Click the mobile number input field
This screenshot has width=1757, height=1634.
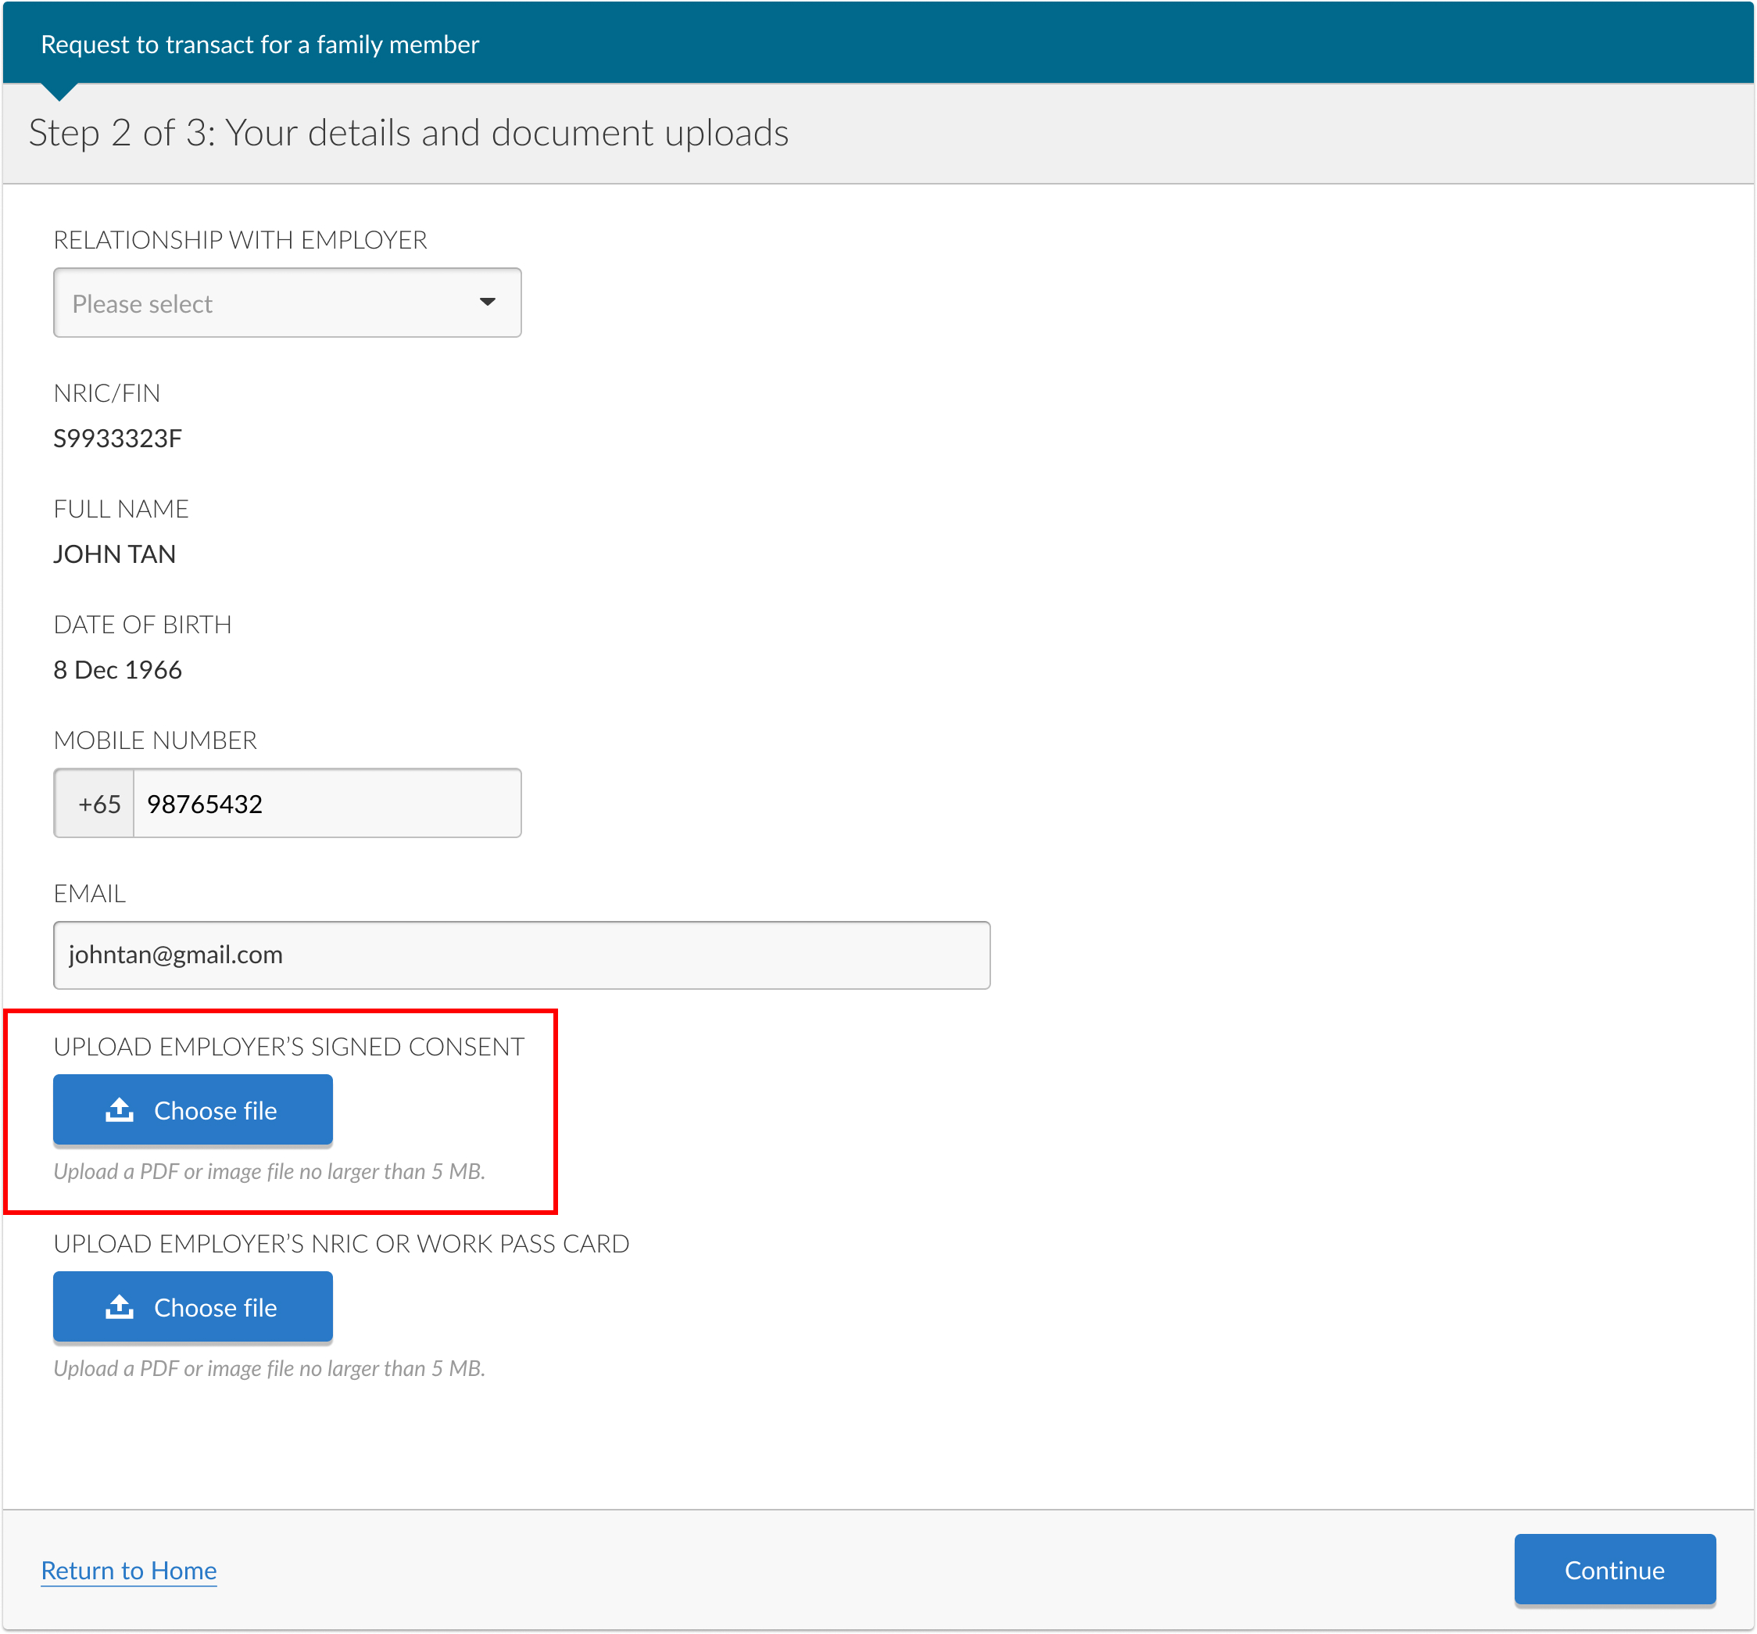[327, 803]
